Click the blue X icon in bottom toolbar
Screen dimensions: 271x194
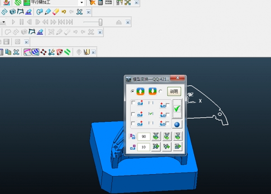coord(16,52)
